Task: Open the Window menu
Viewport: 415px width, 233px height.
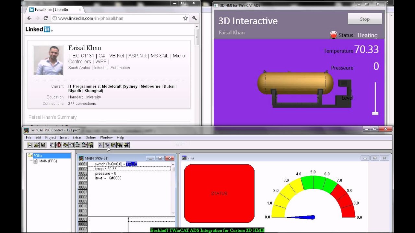Action: 106,138
